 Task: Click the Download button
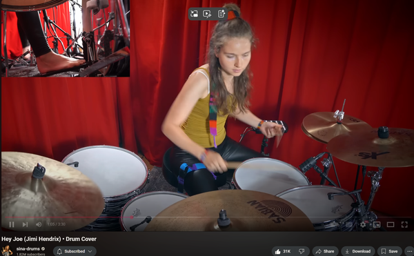(357, 251)
